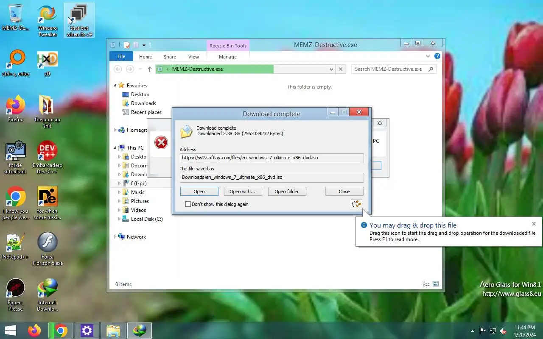Show hidden tray icons arrow
The height and width of the screenshot is (339, 543).
[472, 331]
